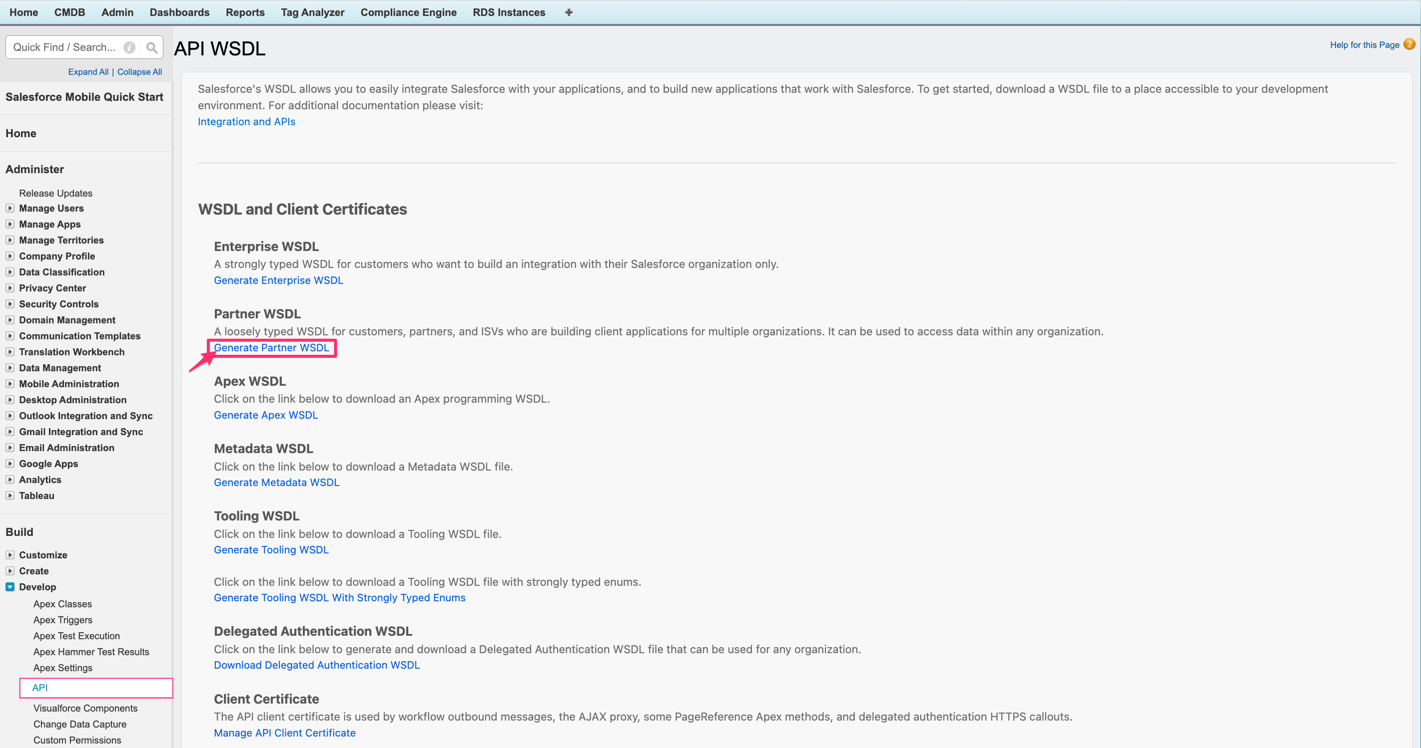Open the orange Help icon next to Help for this Page
The image size is (1421, 748).
point(1410,44)
